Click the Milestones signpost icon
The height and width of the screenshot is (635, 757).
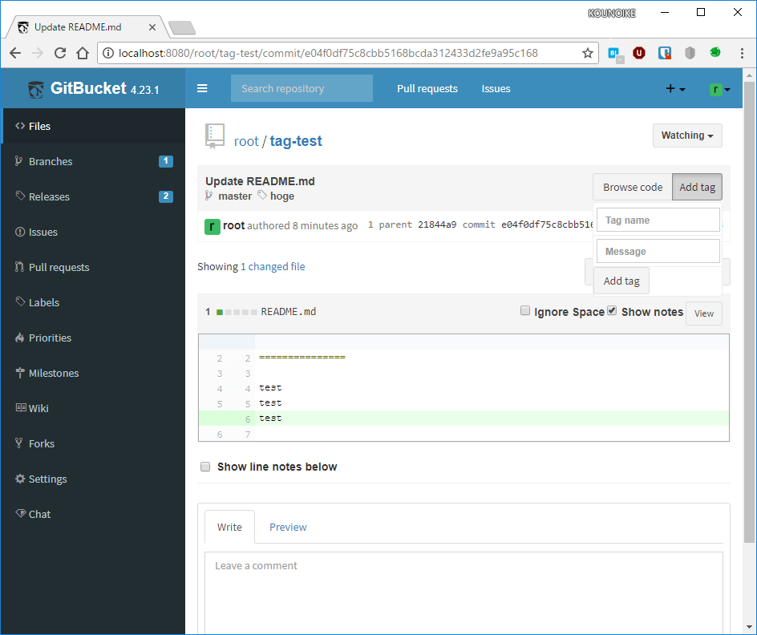pyautogui.click(x=20, y=373)
